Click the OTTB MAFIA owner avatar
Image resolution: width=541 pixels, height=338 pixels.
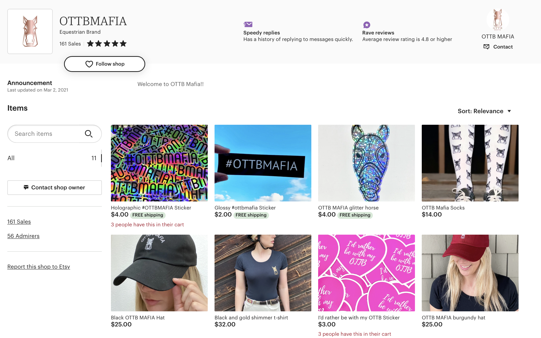(x=498, y=20)
